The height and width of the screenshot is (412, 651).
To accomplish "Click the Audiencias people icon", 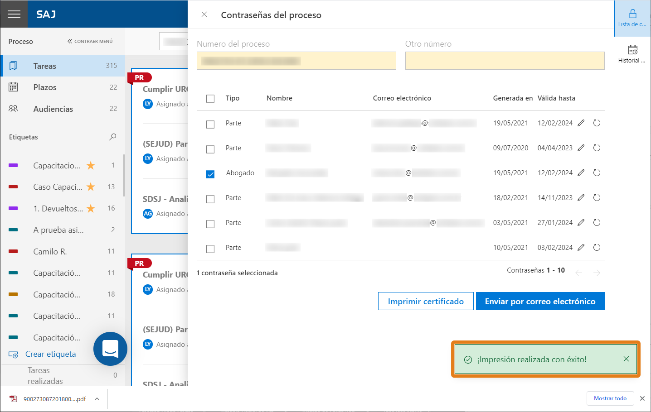I will 13,109.
